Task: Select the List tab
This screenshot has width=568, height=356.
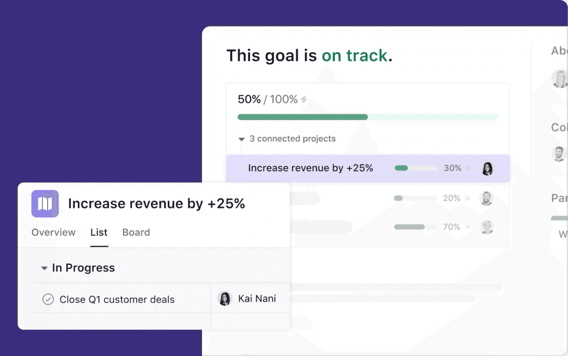Action: [99, 233]
